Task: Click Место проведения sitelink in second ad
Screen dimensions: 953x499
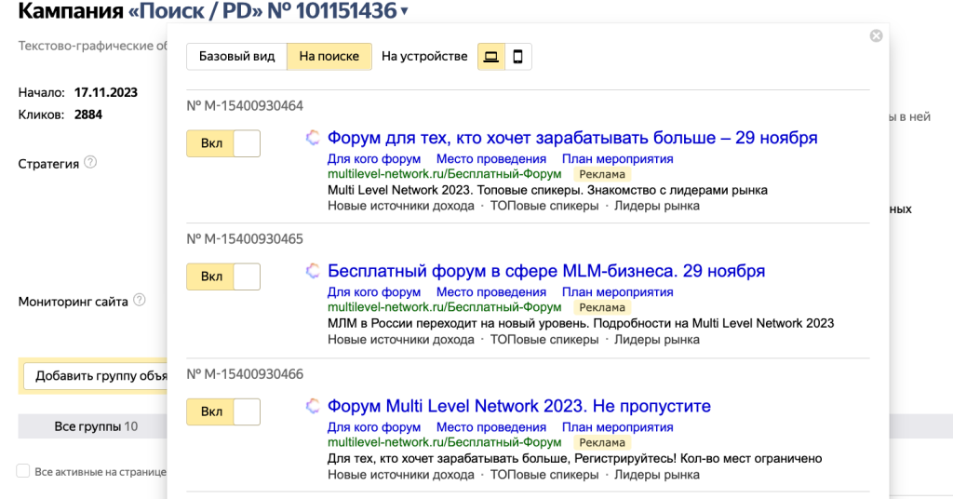Action: point(491,292)
